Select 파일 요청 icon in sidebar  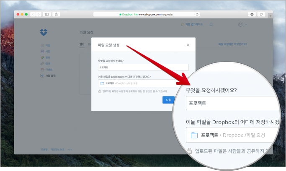tap(42, 75)
